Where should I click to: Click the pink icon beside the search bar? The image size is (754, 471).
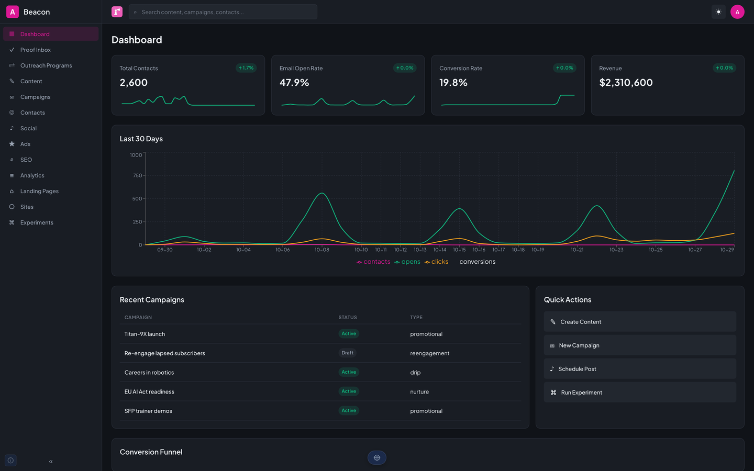117,12
